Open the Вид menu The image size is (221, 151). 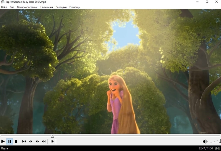pyautogui.click(x=12, y=7)
